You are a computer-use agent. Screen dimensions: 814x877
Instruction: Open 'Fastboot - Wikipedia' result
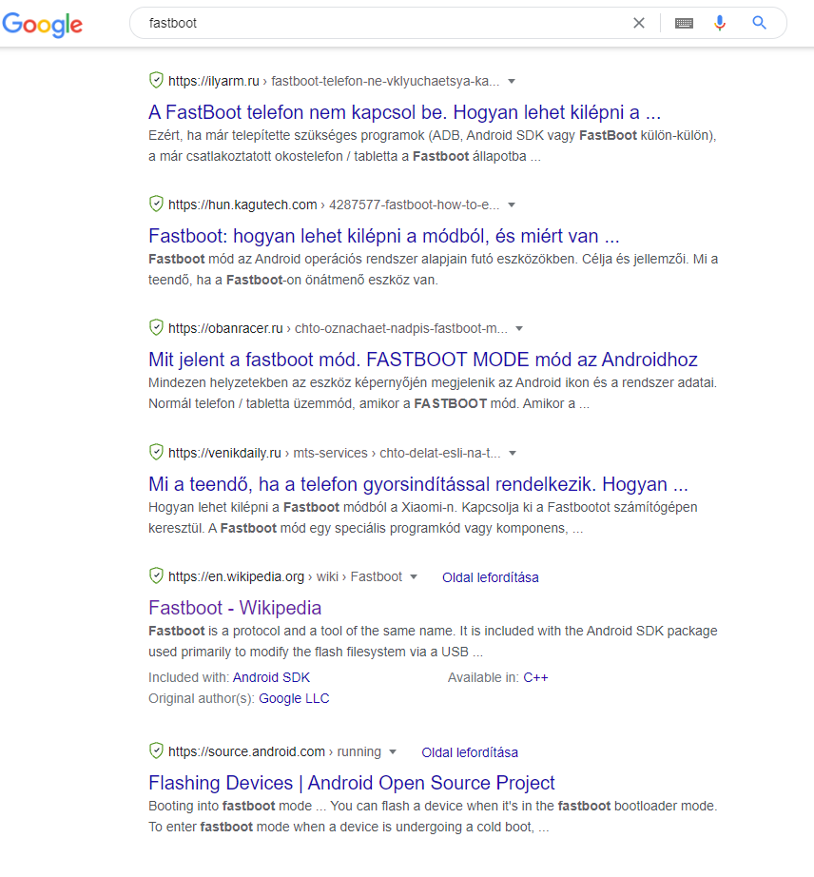pyautogui.click(x=235, y=608)
